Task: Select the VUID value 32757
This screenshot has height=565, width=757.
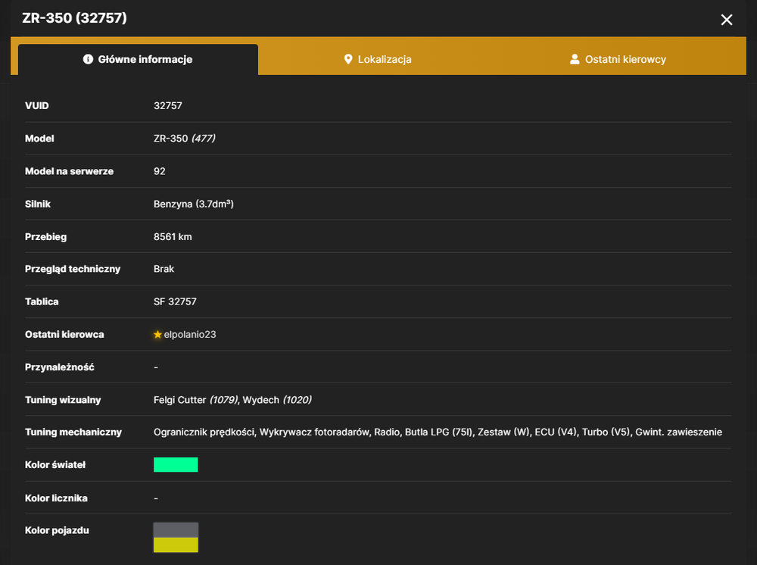Action: [x=168, y=106]
